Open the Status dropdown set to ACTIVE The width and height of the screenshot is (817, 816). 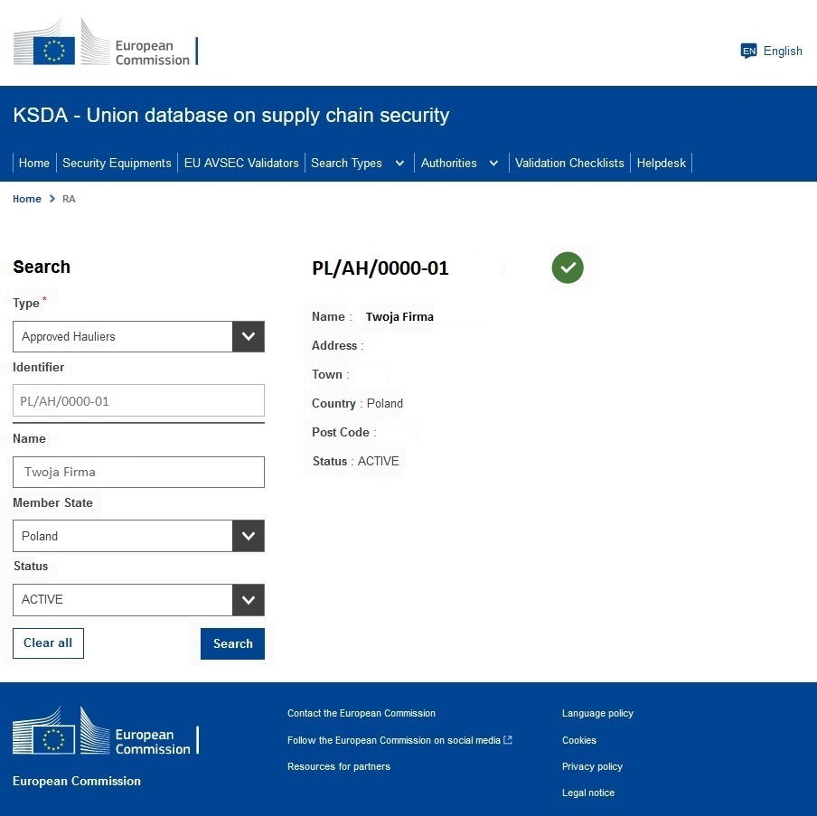(248, 600)
